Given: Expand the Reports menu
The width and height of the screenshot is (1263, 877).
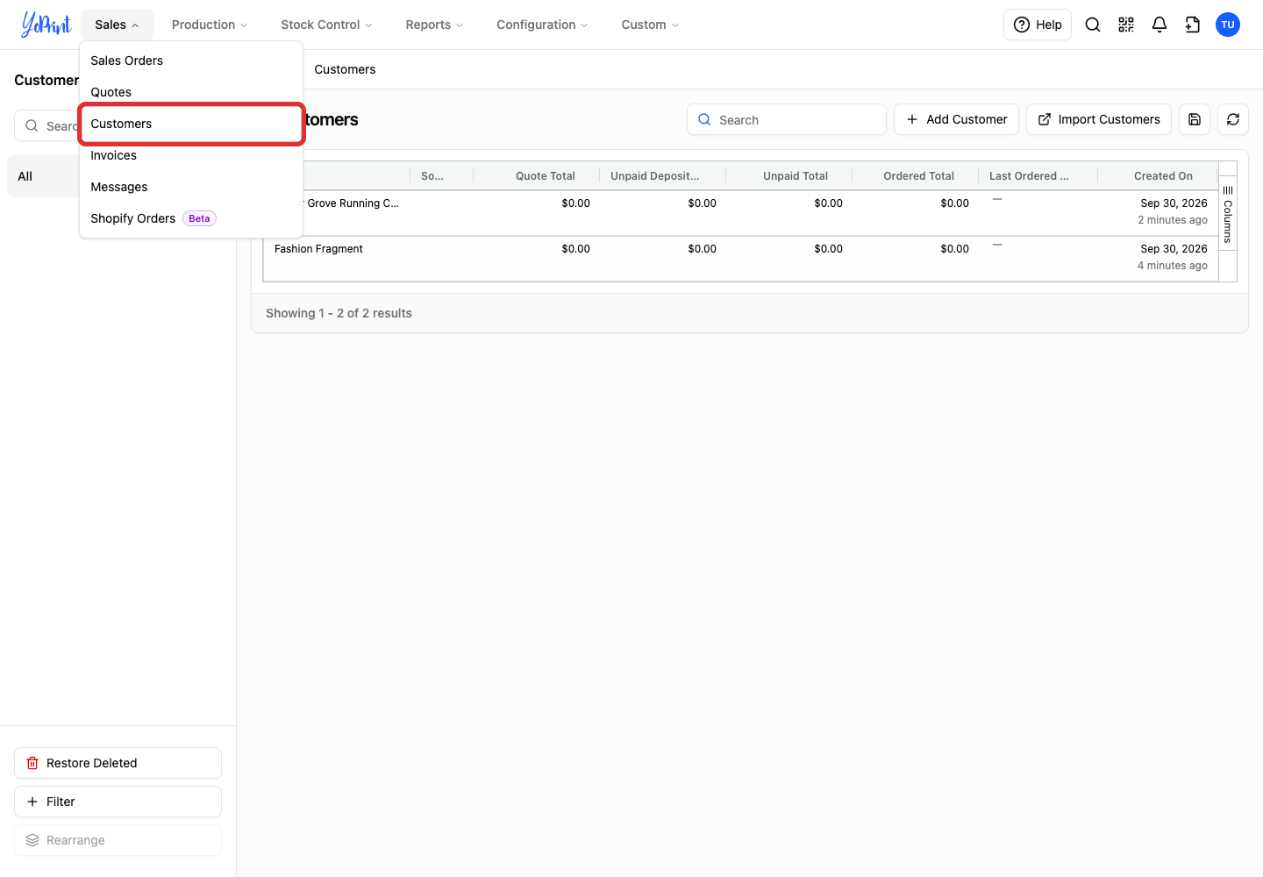Looking at the screenshot, I should (x=434, y=25).
